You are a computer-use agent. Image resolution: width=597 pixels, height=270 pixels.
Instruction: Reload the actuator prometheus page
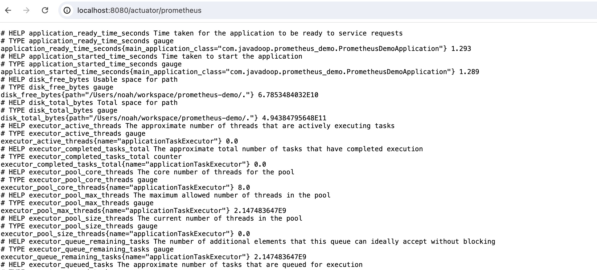(x=45, y=10)
